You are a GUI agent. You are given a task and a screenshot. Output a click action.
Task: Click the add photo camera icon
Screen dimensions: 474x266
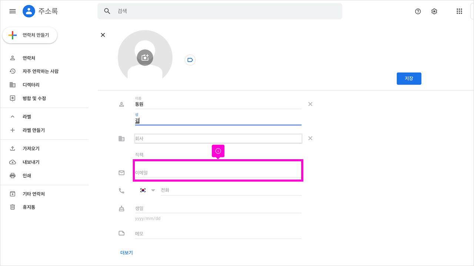[145, 58]
